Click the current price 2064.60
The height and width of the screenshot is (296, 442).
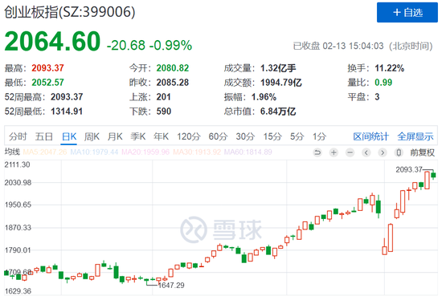tap(52, 42)
